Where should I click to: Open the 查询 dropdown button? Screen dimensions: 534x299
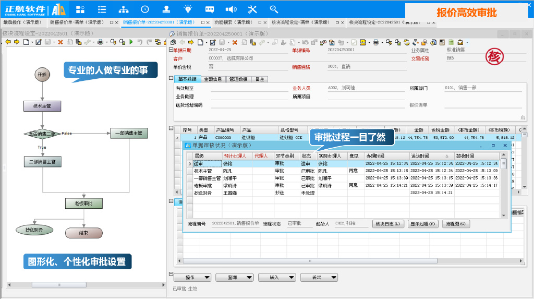234,277
